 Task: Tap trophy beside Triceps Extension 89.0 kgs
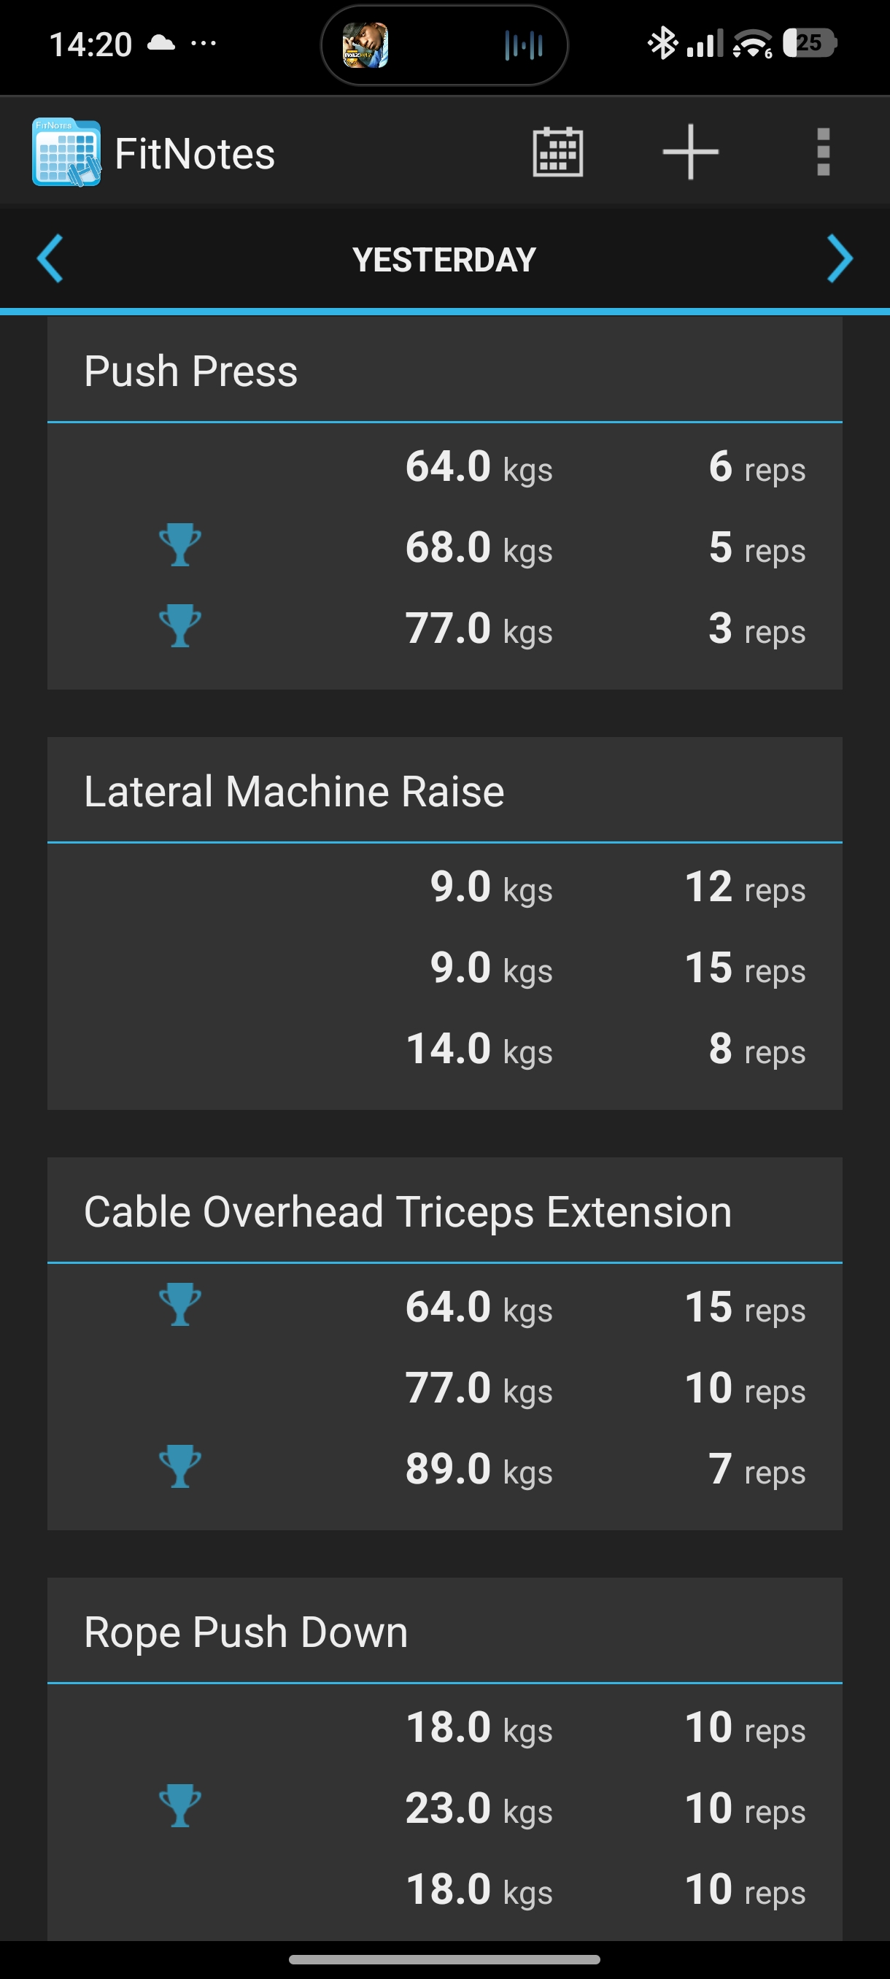click(x=180, y=1467)
